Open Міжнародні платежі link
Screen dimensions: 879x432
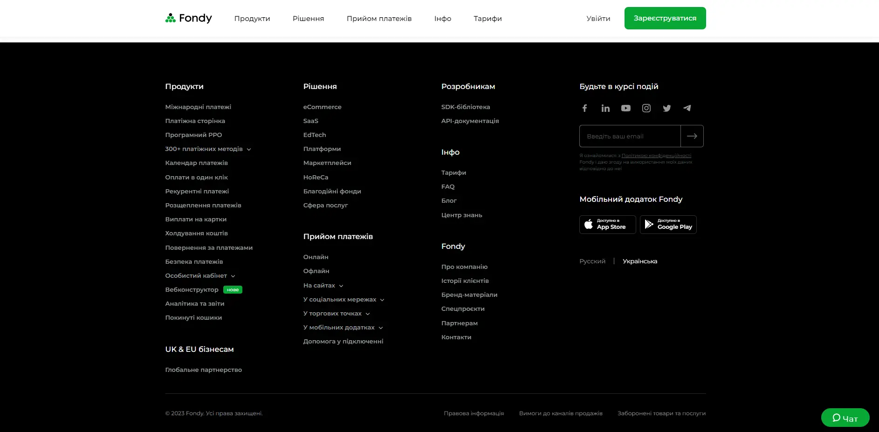coord(198,107)
